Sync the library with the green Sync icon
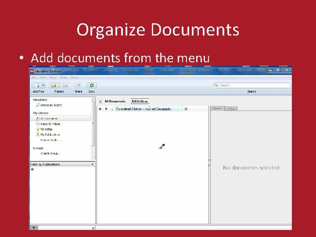The image size is (316, 237). 91,85
